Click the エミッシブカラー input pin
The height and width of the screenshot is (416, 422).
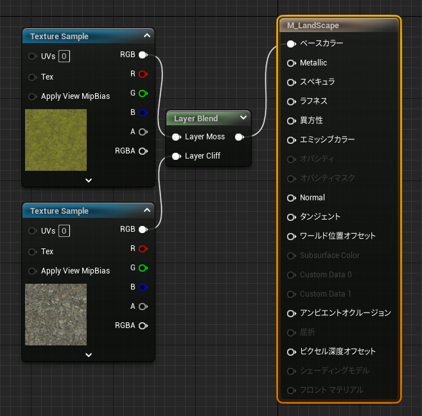point(291,140)
